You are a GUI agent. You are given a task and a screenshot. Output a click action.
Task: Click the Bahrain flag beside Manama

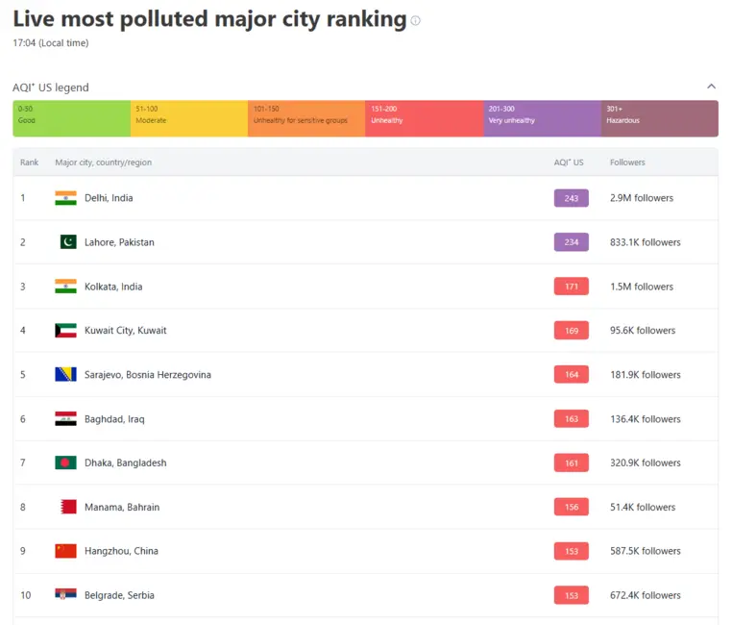pos(67,507)
